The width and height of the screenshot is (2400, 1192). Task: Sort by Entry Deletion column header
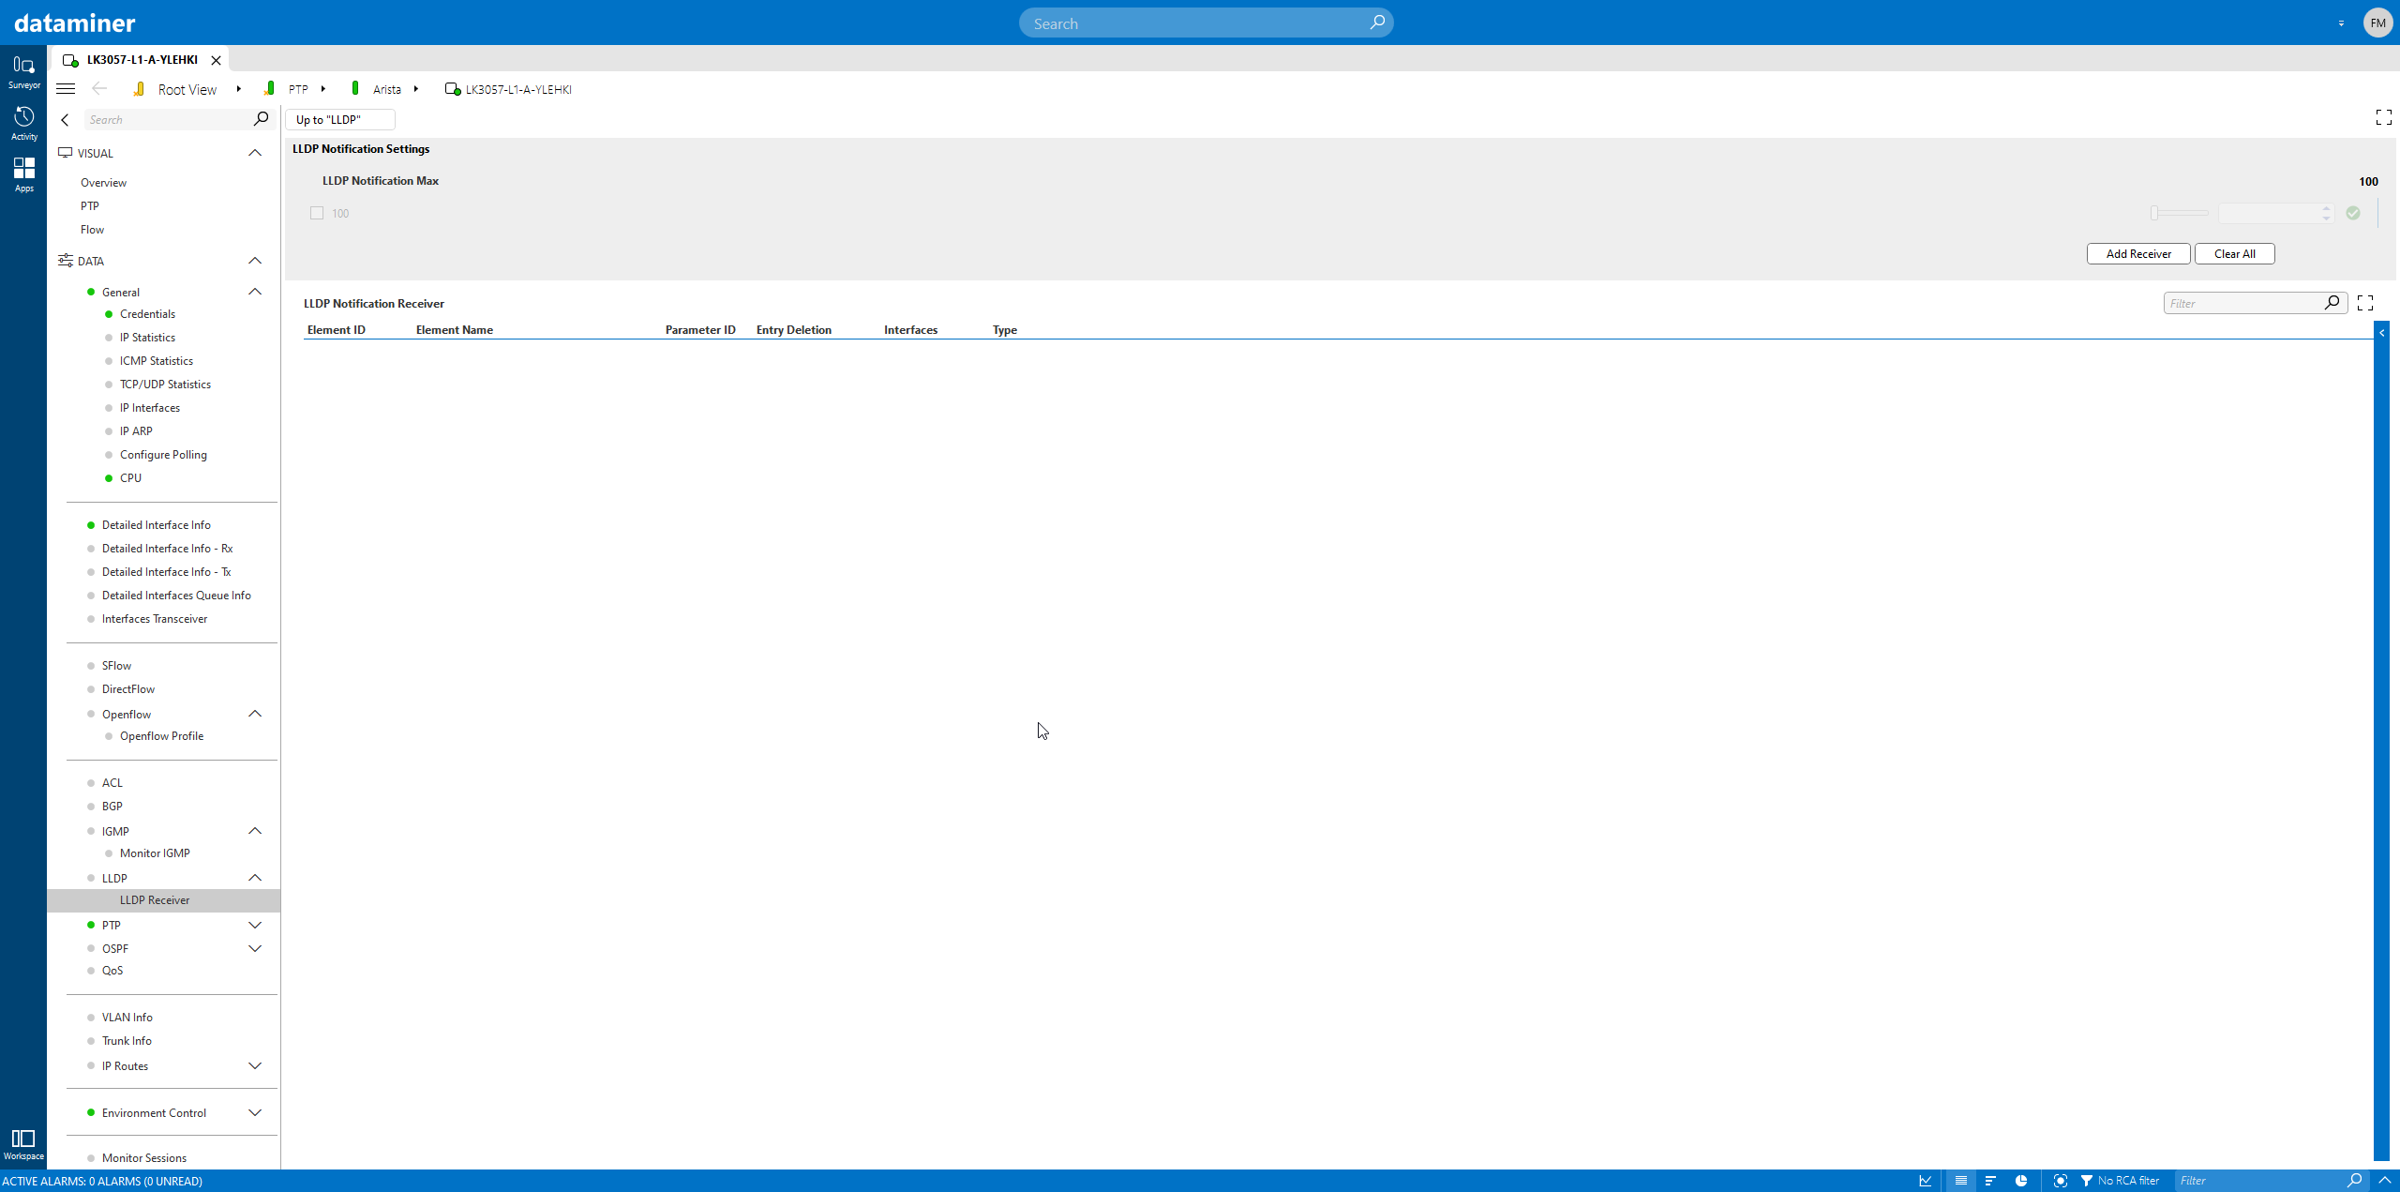click(x=794, y=330)
